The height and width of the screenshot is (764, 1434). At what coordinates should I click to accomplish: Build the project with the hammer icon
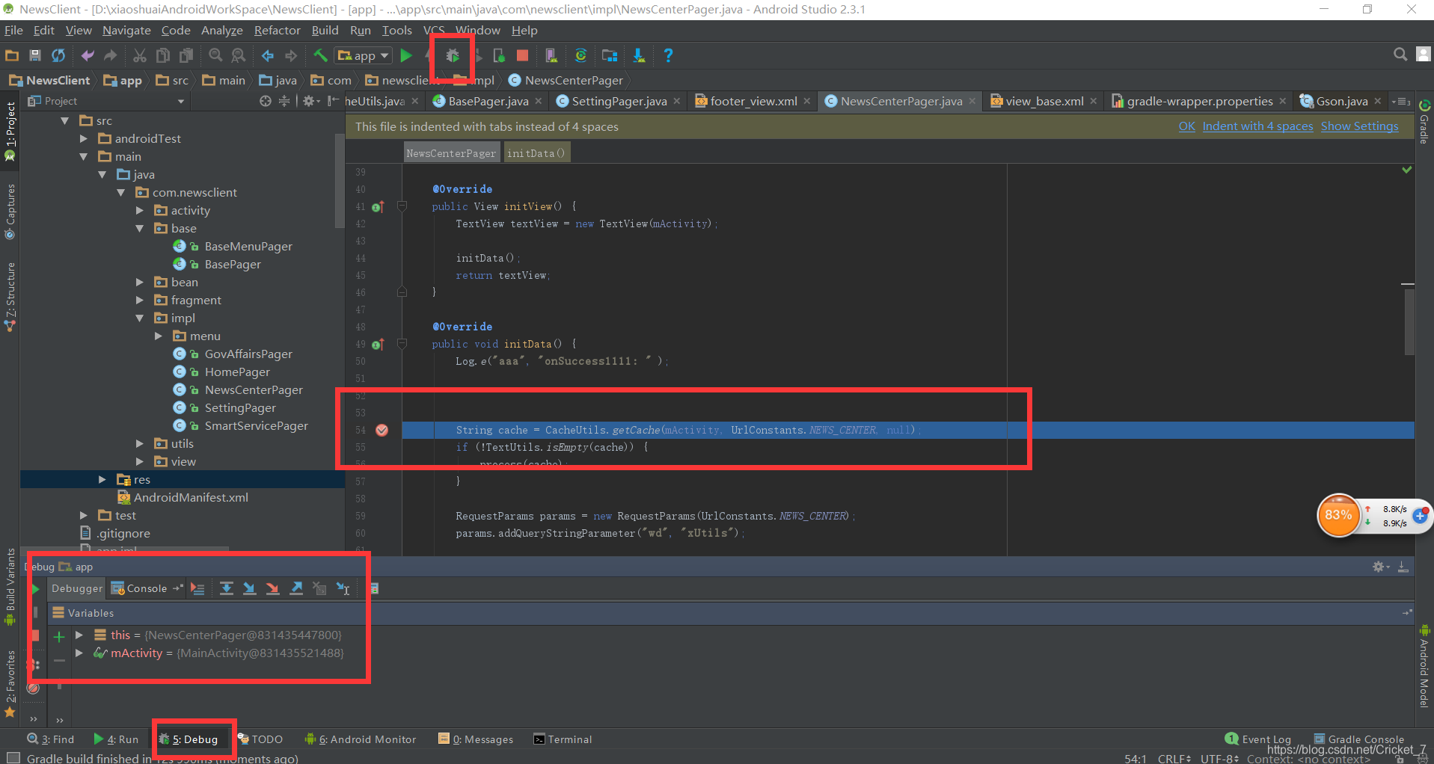(319, 55)
